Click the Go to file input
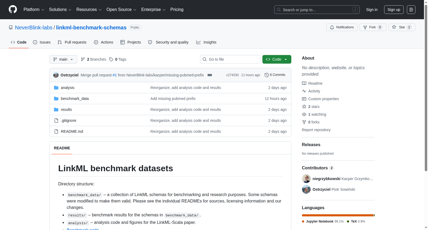 pyautogui.click(x=230, y=59)
